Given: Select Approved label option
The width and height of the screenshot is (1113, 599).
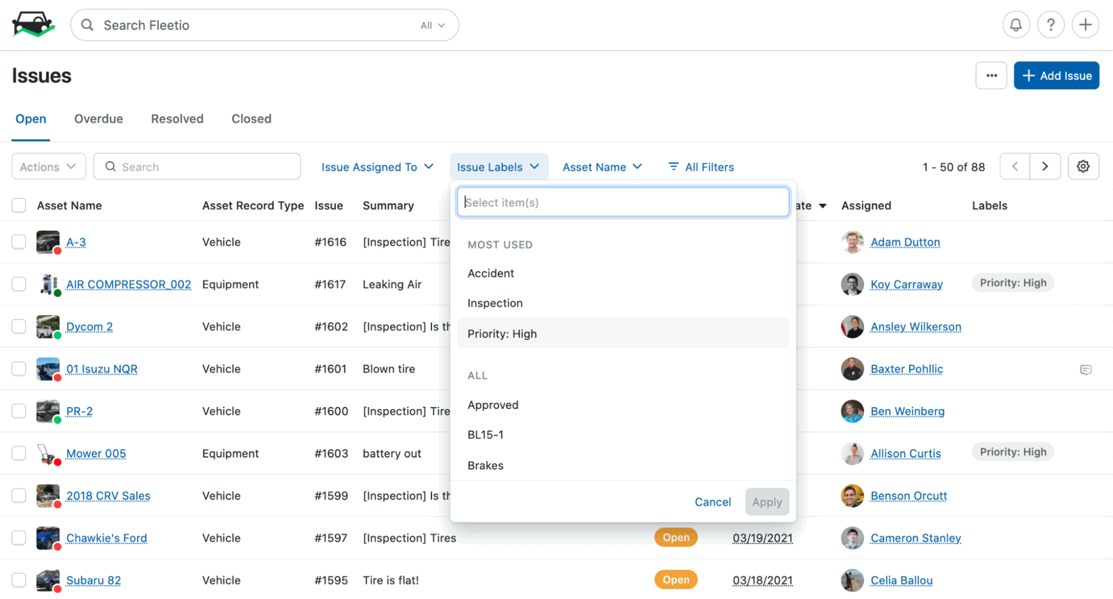Looking at the screenshot, I should [x=623, y=405].
